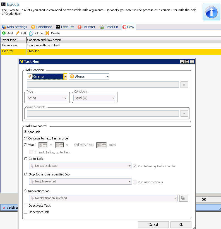Viewport: 221px width, 229px height.
Task: Expand the Always condition dropdown
Action: (x=107, y=76)
